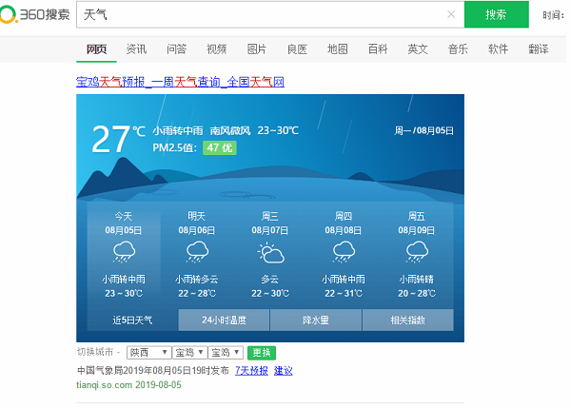Open the 问答 tab

[177, 49]
